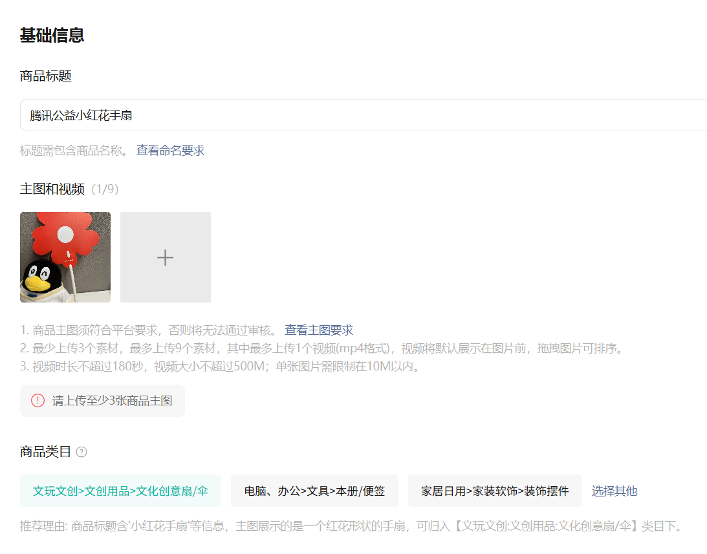The height and width of the screenshot is (554, 707).
Task: Expand other categories via 选择其他
Action: (x=614, y=491)
